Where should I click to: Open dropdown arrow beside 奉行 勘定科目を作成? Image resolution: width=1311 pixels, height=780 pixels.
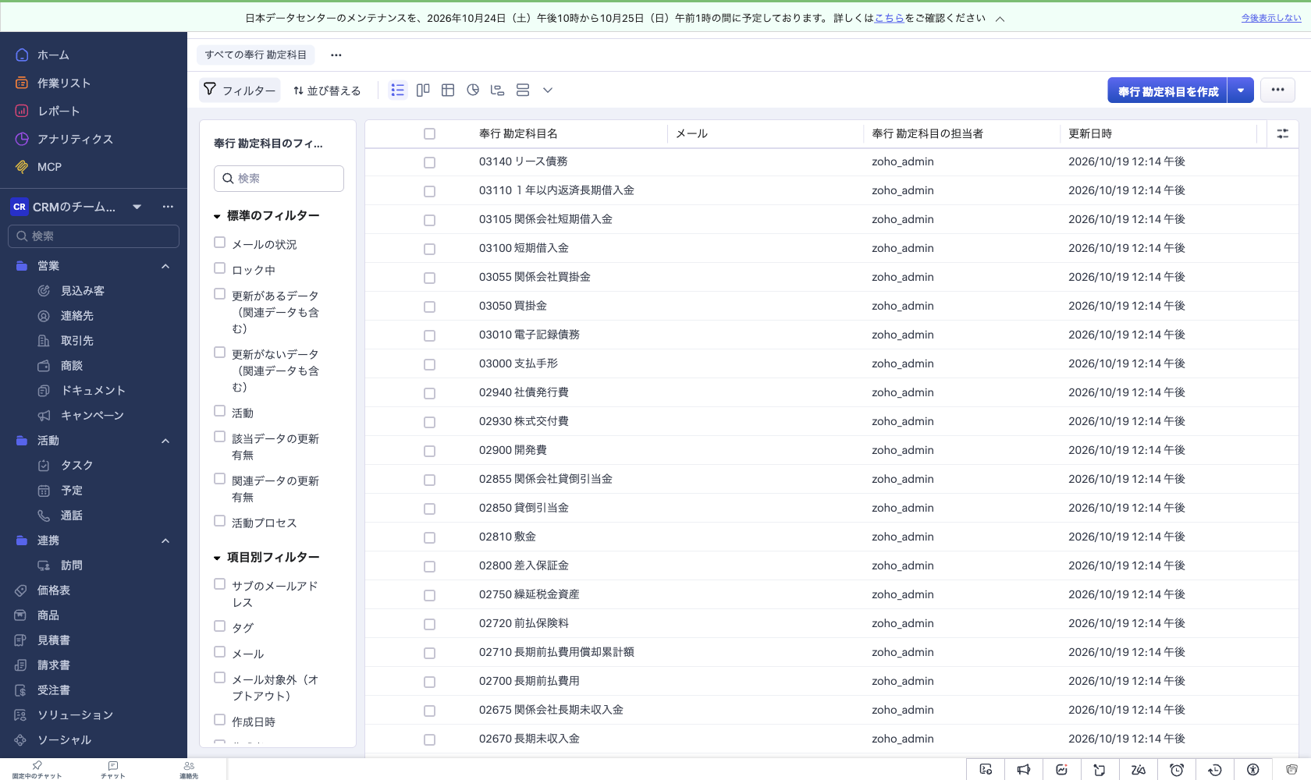[x=1241, y=90]
